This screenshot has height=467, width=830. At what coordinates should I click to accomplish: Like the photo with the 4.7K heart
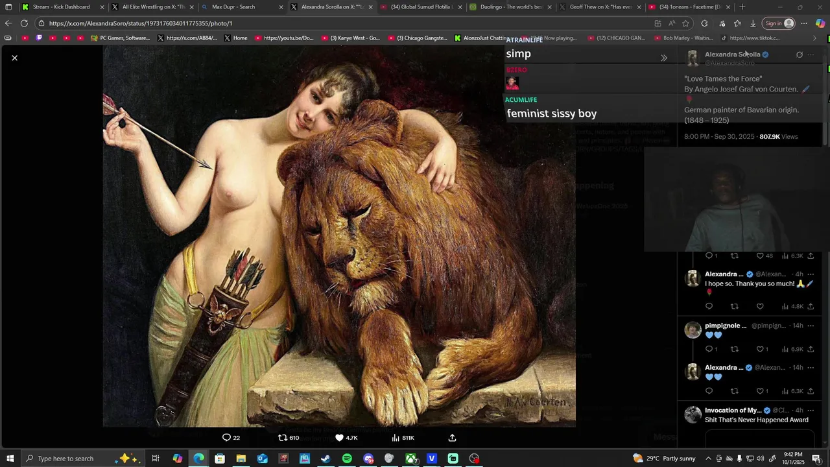(x=346, y=438)
